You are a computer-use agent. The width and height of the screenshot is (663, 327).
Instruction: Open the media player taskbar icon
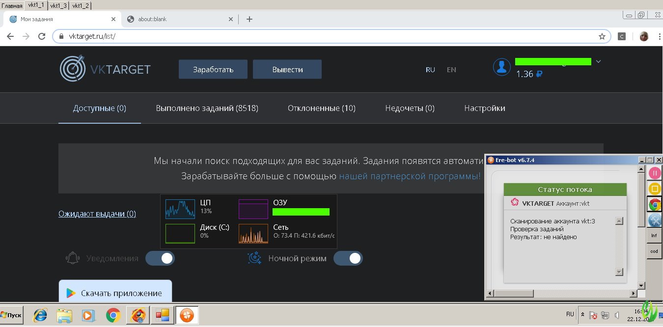pos(88,315)
